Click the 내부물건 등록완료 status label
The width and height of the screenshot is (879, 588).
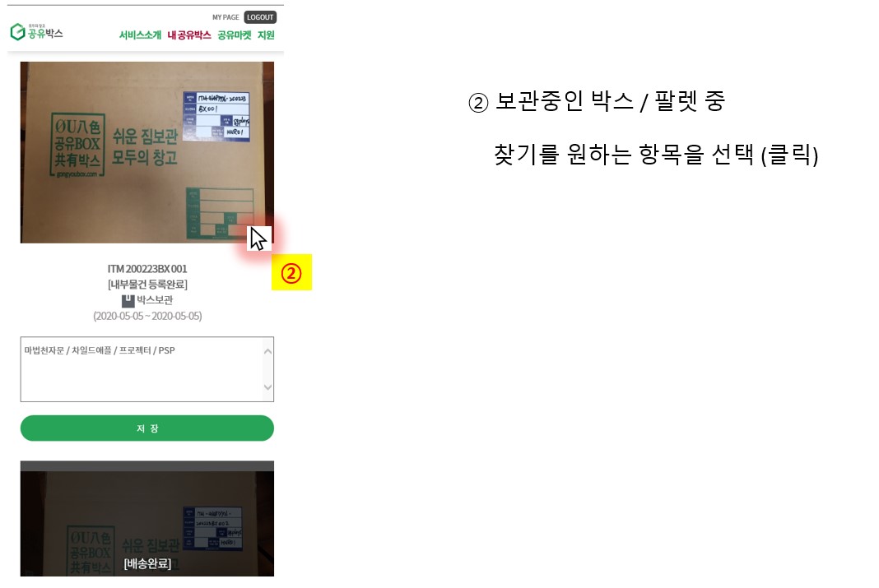(x=147, y=285)
